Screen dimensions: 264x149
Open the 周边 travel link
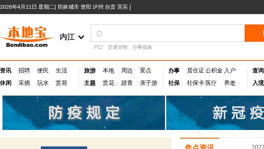coord(127,70)
